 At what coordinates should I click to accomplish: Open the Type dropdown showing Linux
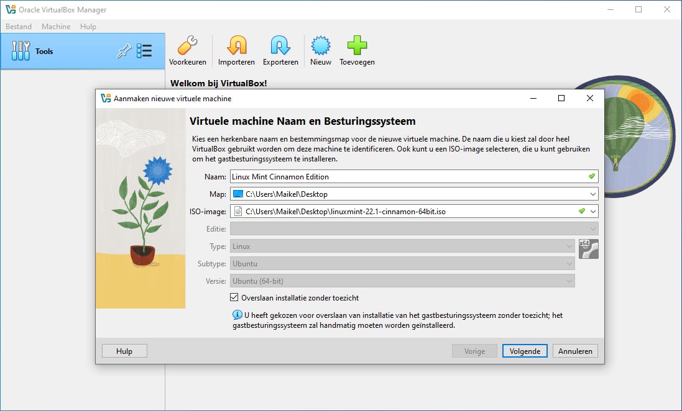click(402, 246)
